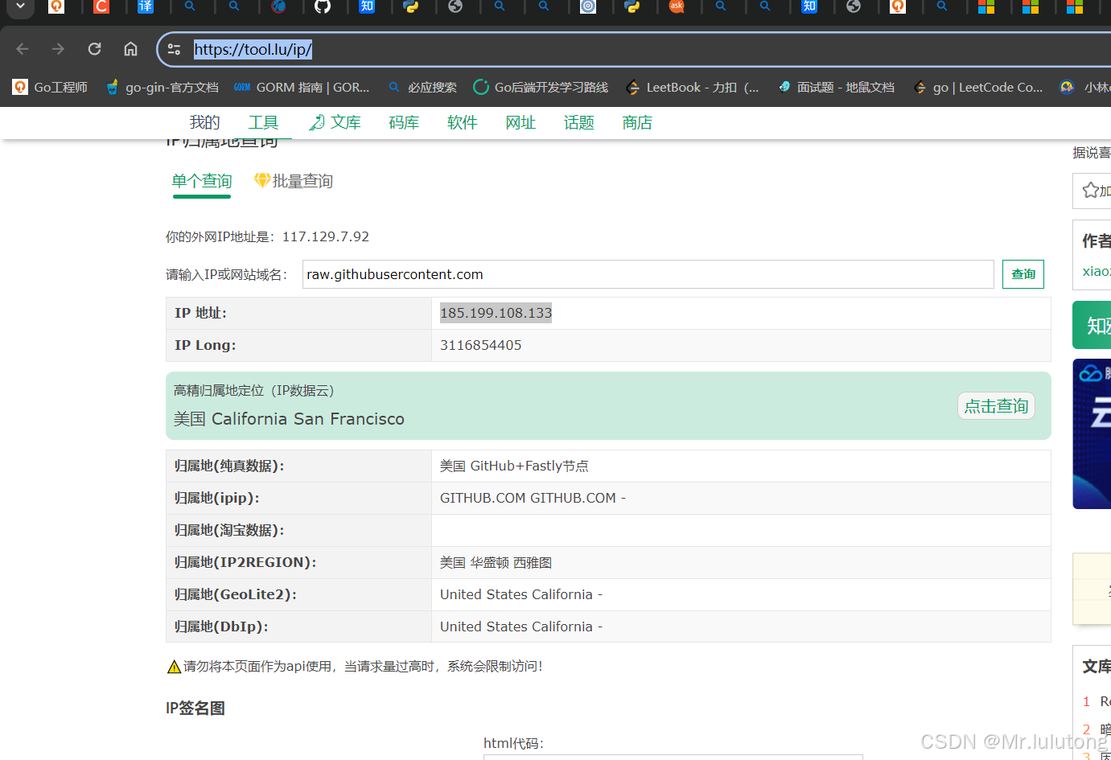This screenshot has width=1111, height=760.
Task: Open the tab search dropdown chevron
Action: [x=20, y=6]
